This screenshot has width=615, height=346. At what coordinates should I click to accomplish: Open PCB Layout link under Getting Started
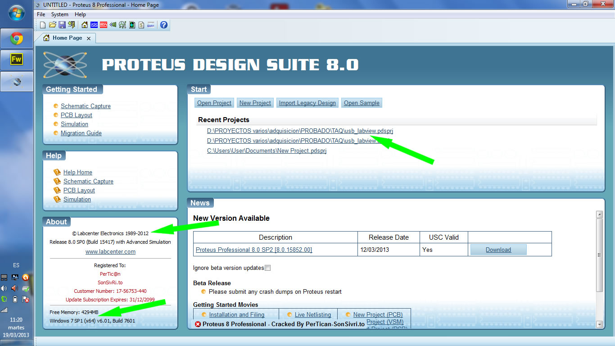[x=77, y=115]
